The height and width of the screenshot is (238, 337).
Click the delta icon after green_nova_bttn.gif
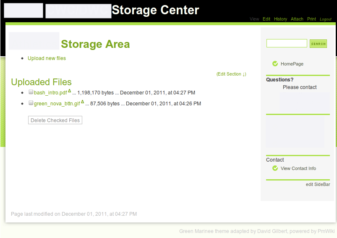83,102
